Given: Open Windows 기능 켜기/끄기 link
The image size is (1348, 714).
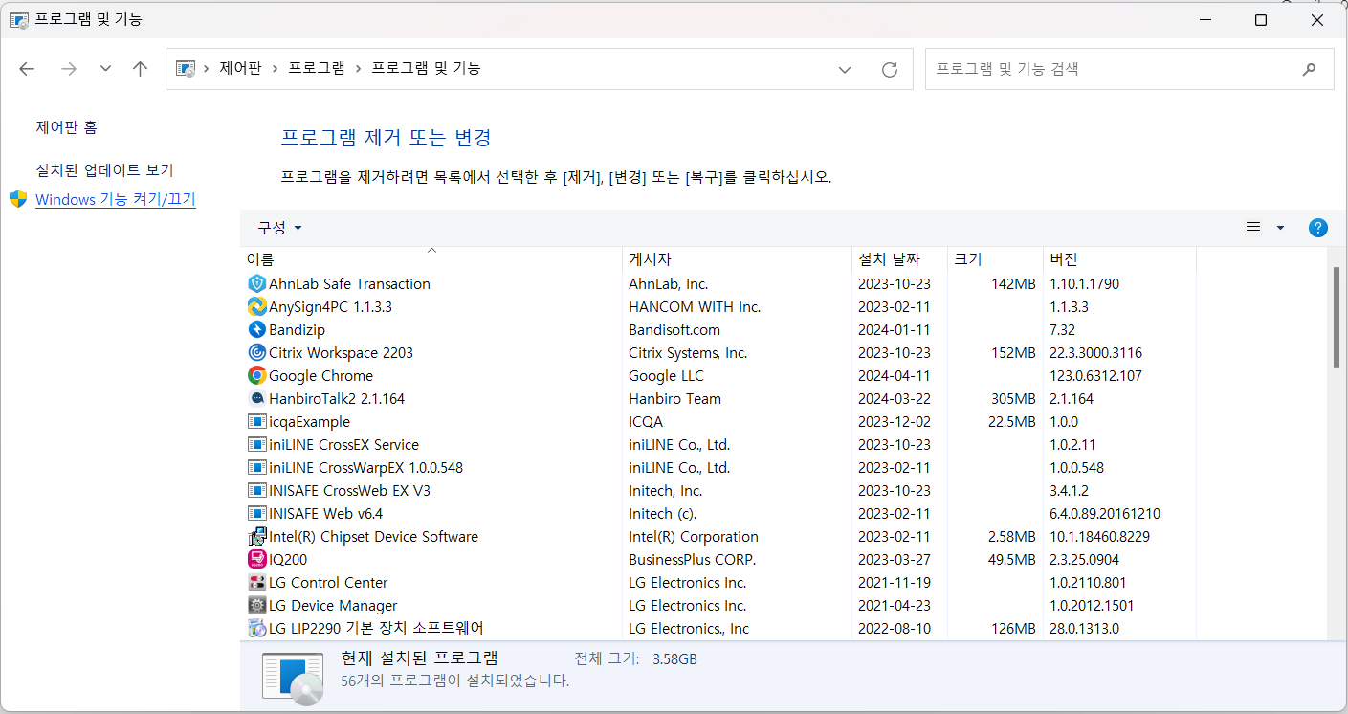Looking at the screenshot, I should click(115, 199).
